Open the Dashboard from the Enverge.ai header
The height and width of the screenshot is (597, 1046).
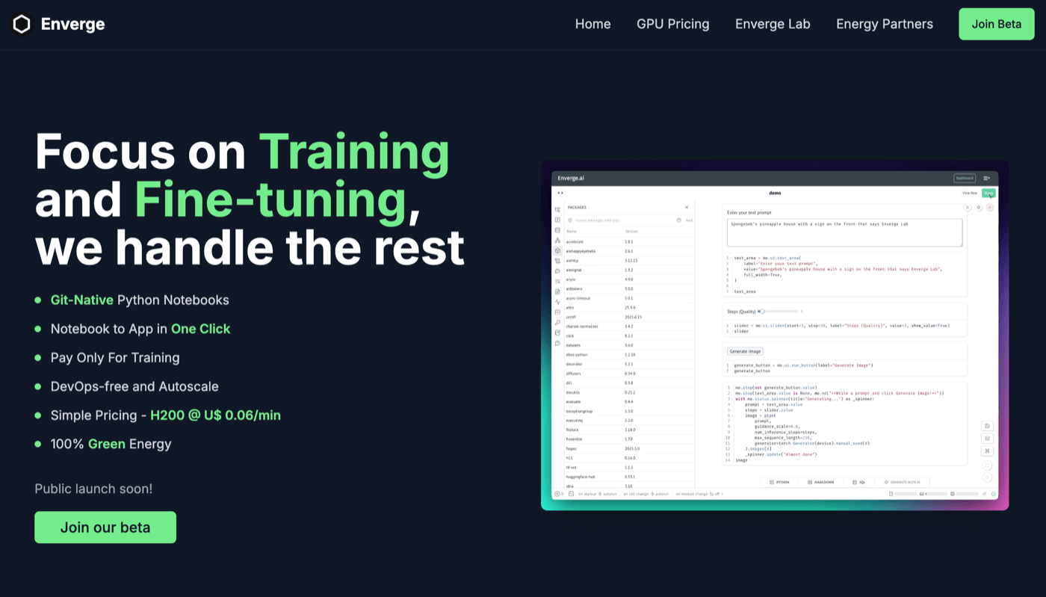965,178
